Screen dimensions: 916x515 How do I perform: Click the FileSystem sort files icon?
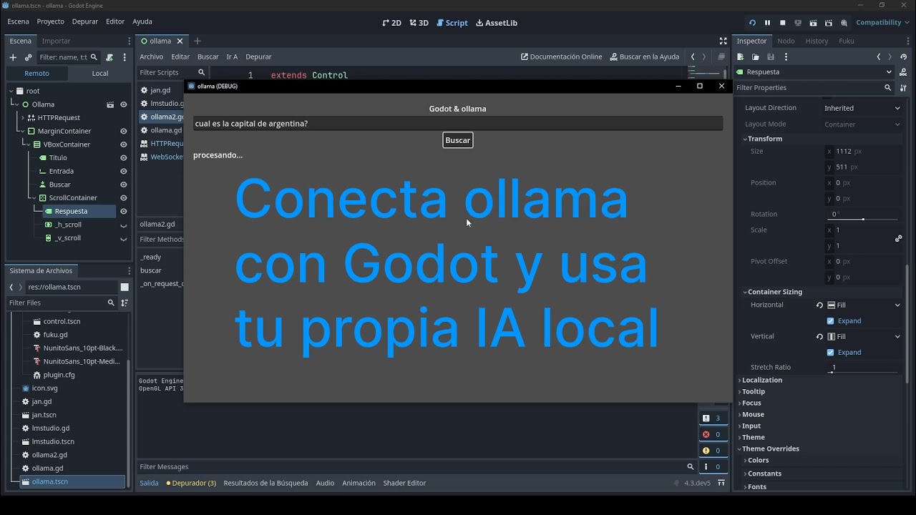pos(124,303)
